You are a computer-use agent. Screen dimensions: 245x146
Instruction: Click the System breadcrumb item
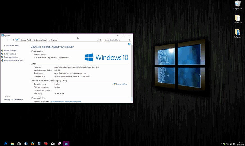(54, 40)
